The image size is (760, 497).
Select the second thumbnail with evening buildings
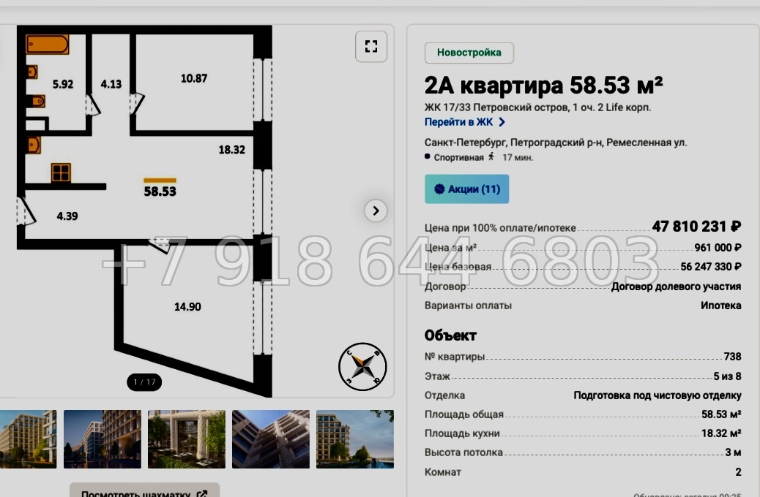[x=103, y=439]
